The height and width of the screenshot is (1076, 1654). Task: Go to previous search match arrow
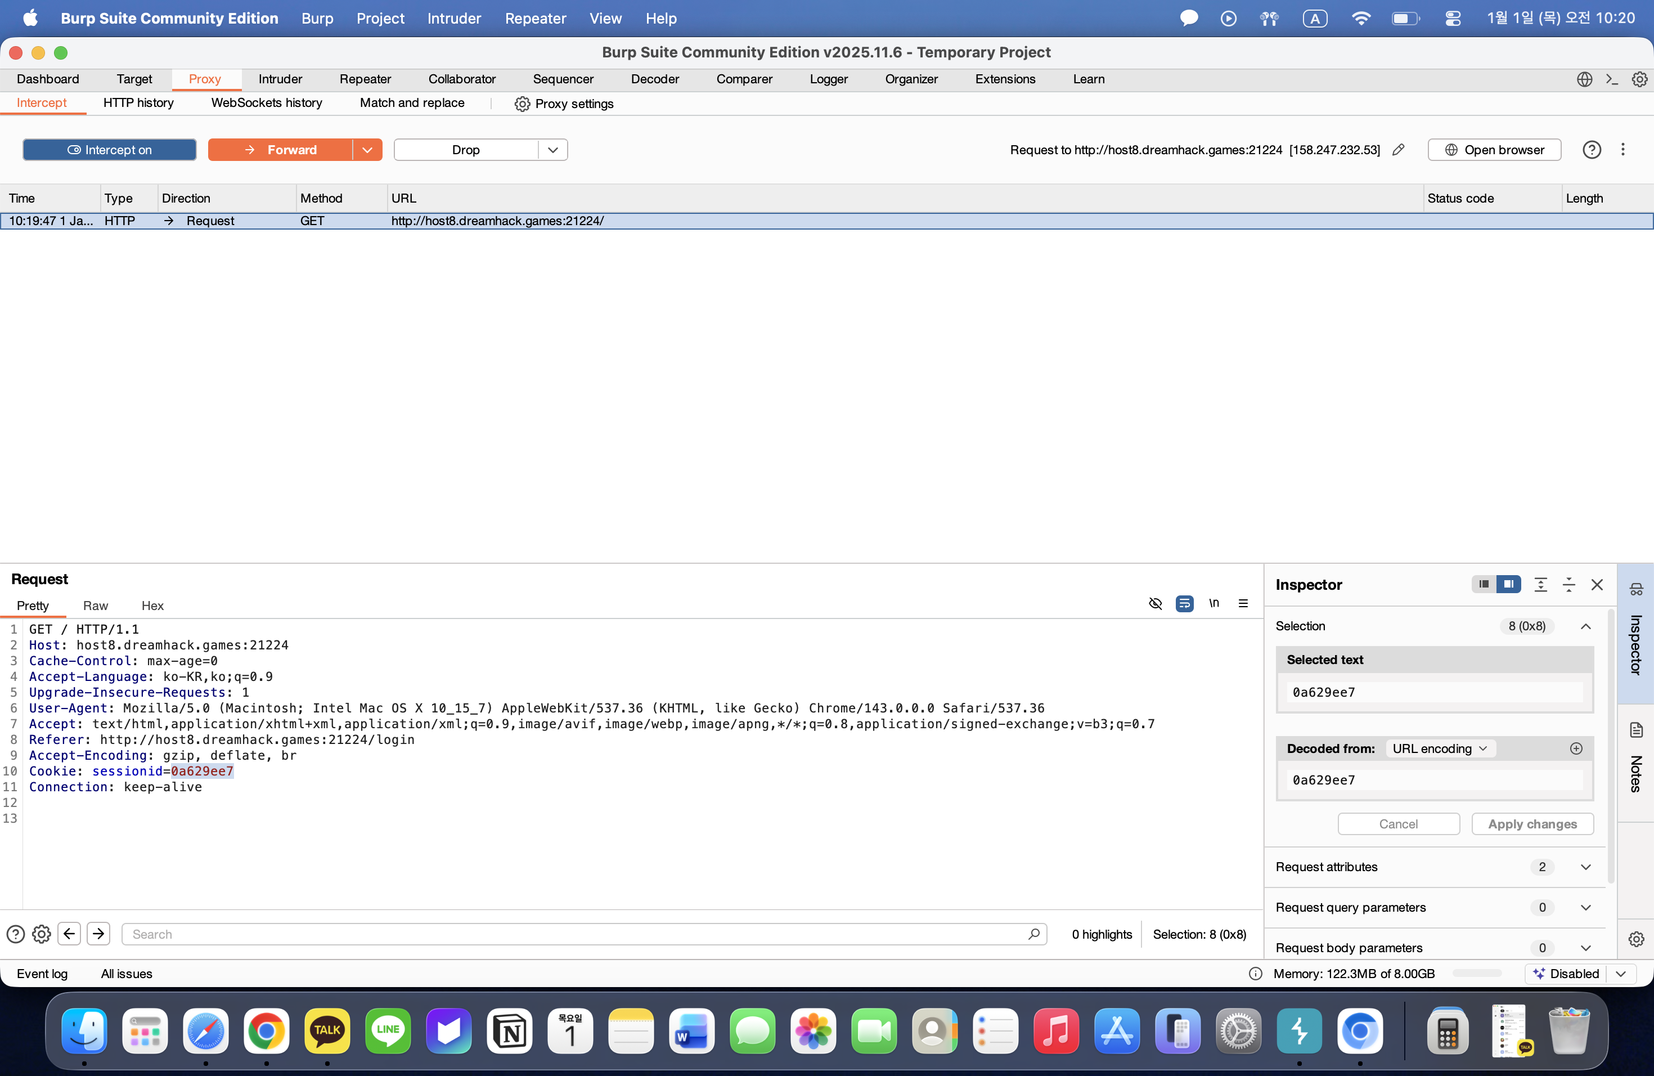(70, 934)
